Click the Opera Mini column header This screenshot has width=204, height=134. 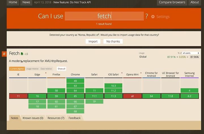[132, 75]
